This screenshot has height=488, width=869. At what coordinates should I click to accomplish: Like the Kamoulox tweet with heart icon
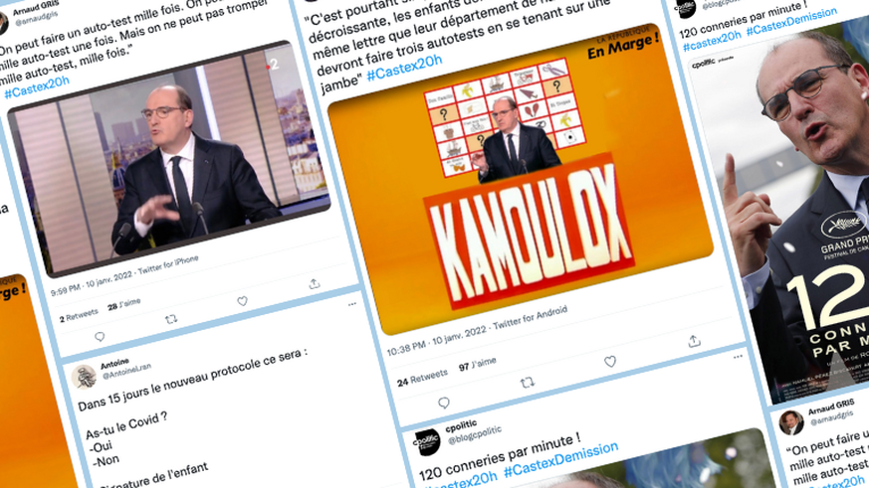609,362
